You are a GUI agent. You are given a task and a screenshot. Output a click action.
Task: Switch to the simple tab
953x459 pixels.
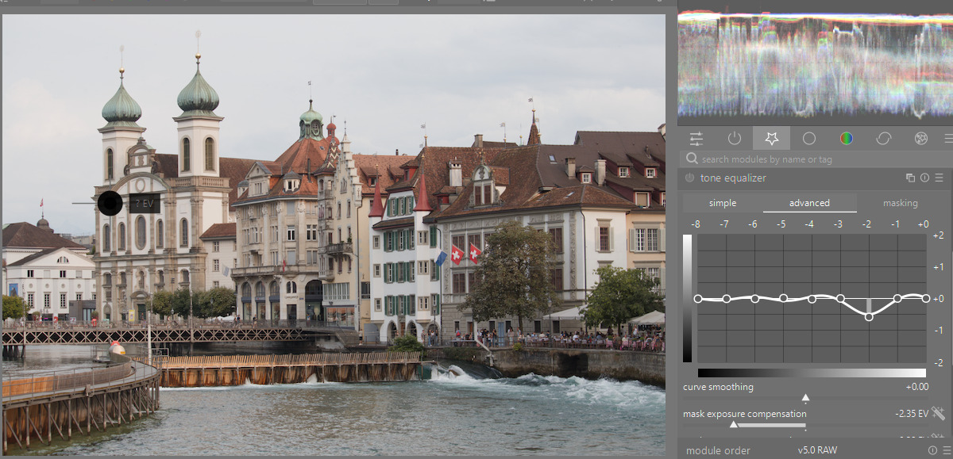(x=723, y=203)
